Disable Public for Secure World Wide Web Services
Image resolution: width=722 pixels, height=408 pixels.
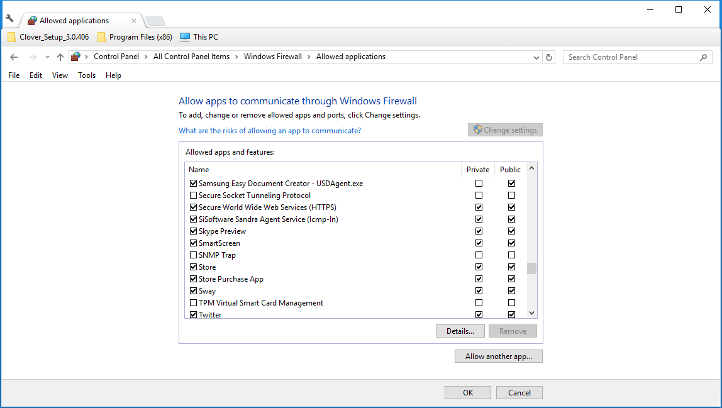click(511, 207)
